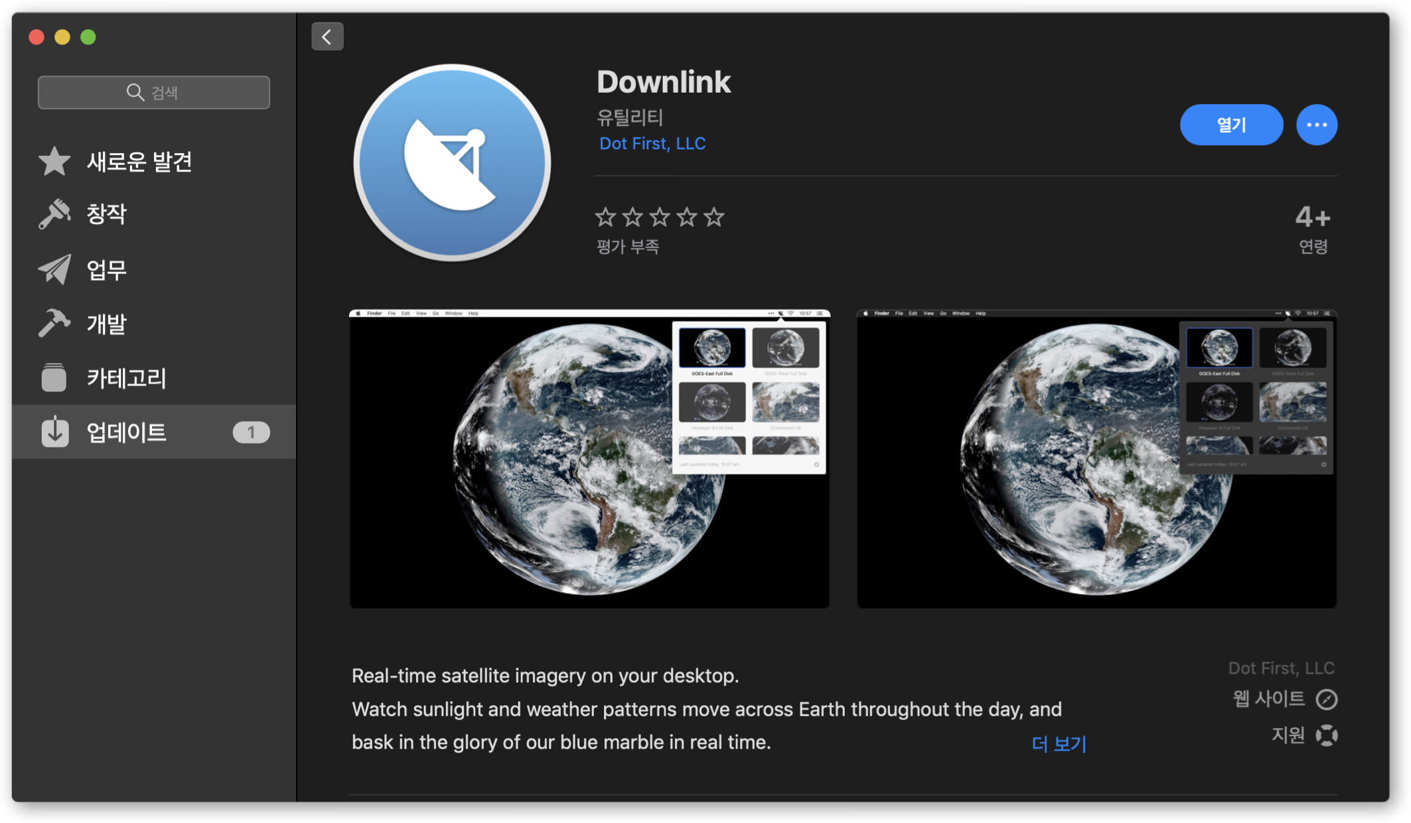The height and width of the screenshot is (823, 1411).
Task: Select the Create (창작) paintbrush icon
Action: (x=54, y=214)
